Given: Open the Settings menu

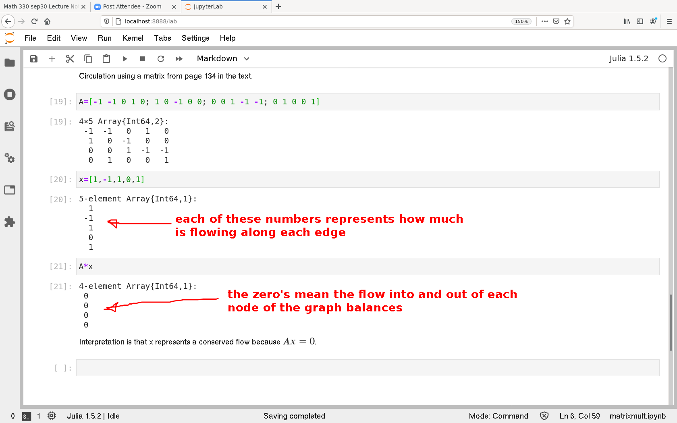Looking at the screenshot, I should (195, 38).
